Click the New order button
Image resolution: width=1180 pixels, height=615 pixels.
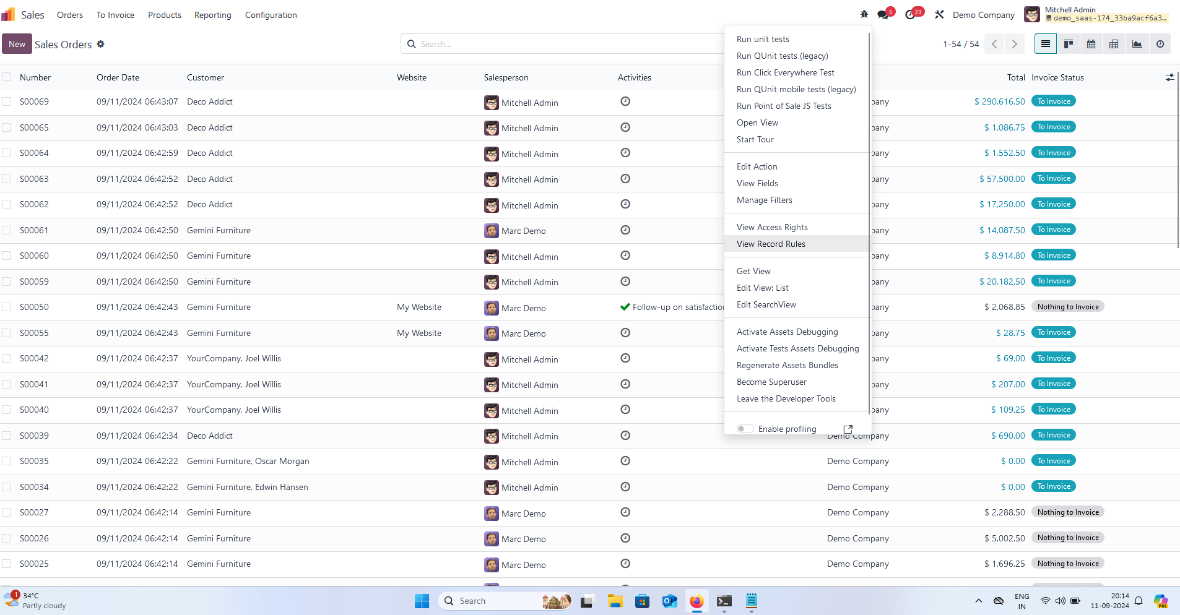point(17,44)
